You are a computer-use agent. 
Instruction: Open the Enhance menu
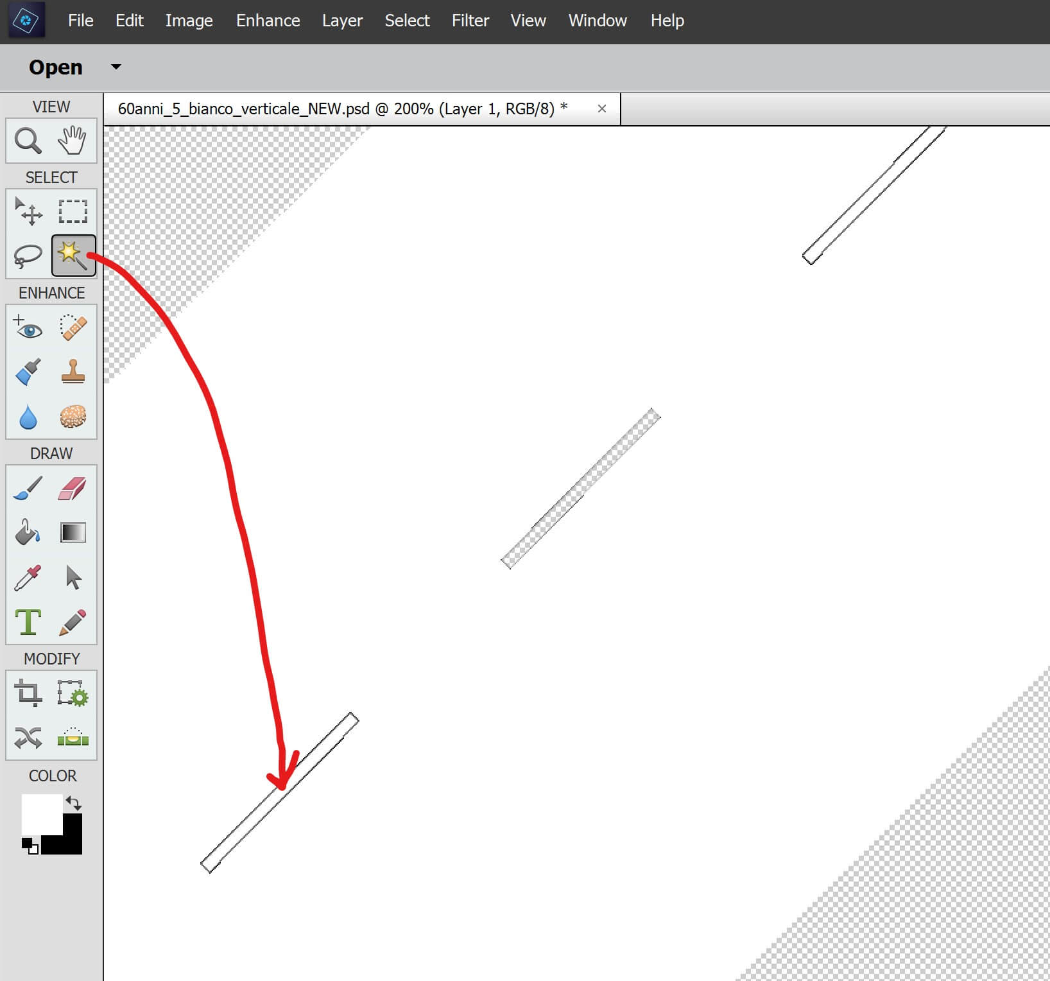pyautogui.click(x=268, y=21)
